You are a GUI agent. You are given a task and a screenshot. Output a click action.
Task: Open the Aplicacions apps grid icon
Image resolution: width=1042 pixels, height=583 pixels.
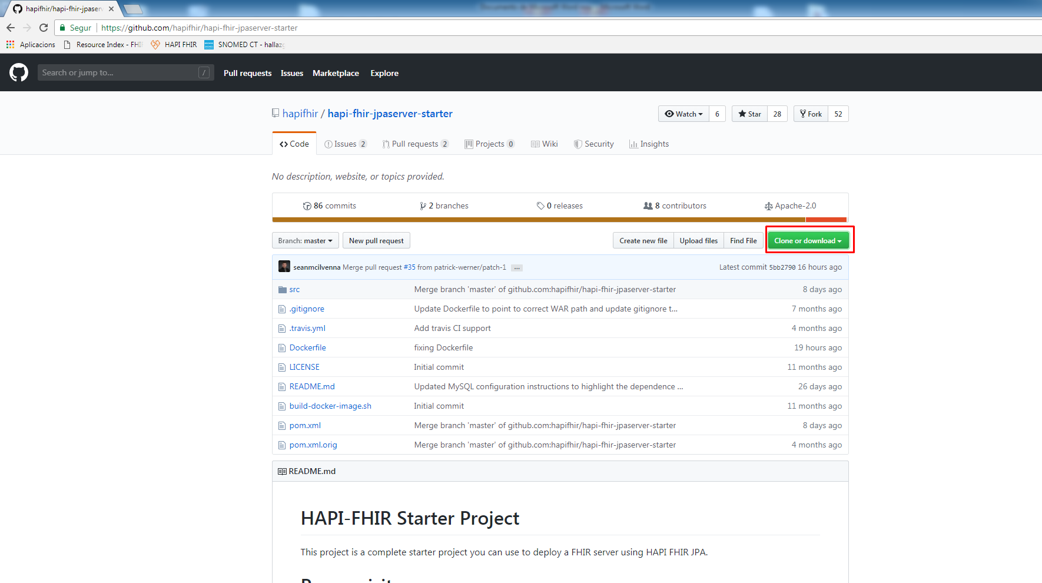(10, 45)
